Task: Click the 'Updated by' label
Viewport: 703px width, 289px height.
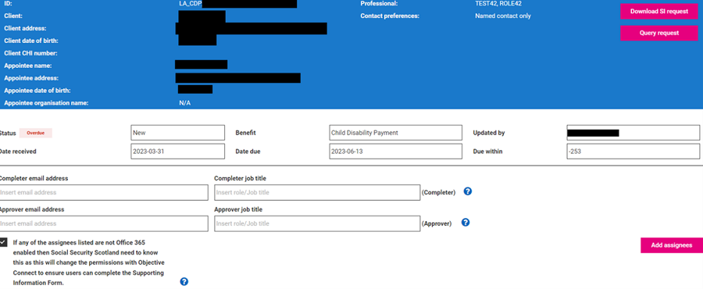Action: click(x=489, y=133)
